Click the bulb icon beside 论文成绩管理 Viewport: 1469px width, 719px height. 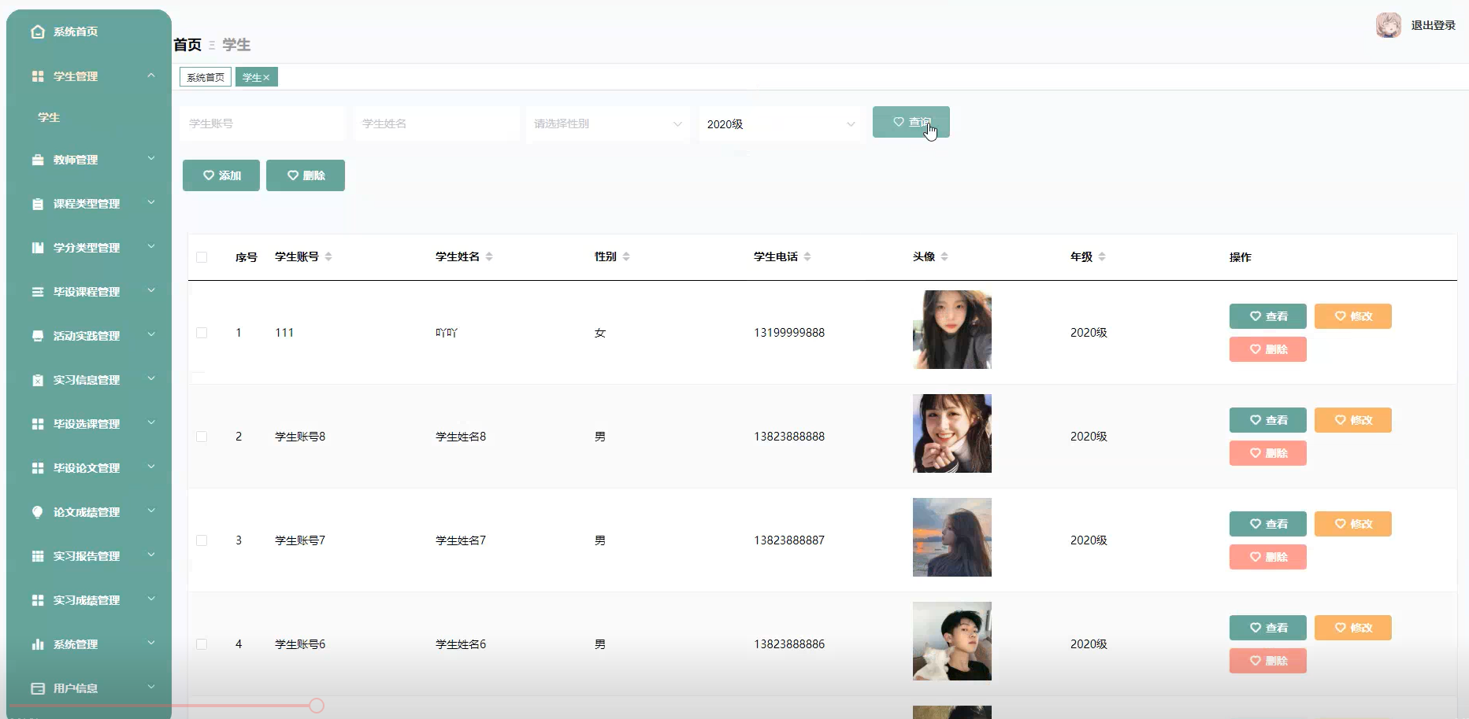(x=38, y=512)
